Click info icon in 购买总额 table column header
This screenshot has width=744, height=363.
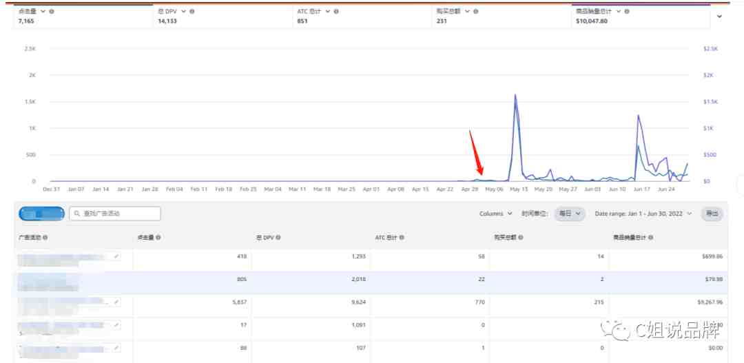point(521,237)
